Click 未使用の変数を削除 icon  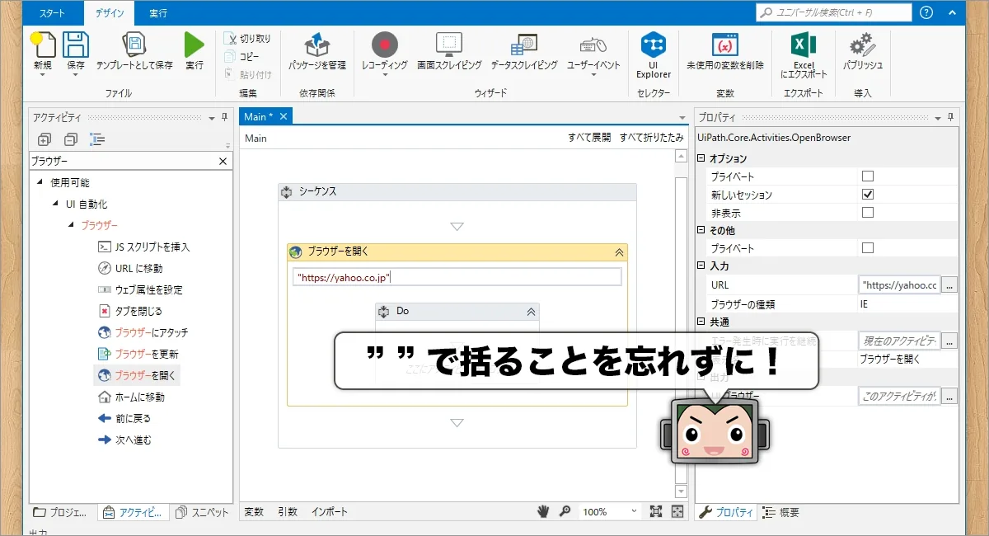tap(725, 45)
